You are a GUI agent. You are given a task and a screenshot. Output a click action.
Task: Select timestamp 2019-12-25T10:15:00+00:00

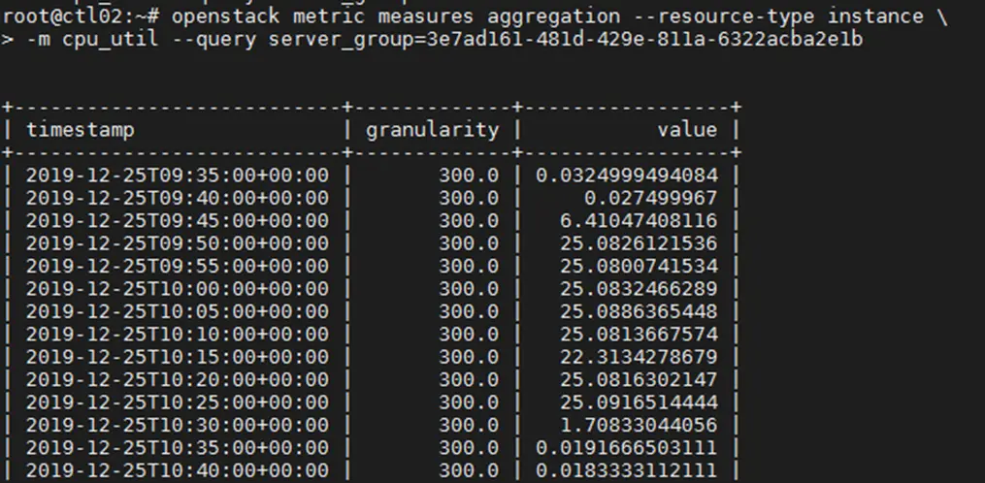click(178, 357)
